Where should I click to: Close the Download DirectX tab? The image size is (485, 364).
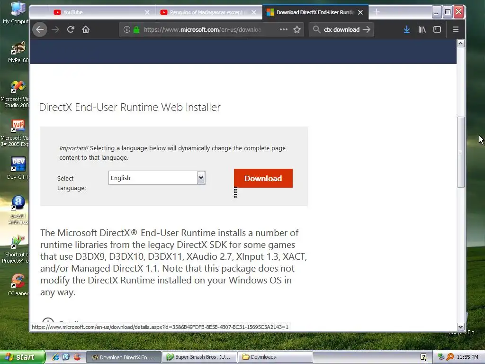click(x=360, y=12)
